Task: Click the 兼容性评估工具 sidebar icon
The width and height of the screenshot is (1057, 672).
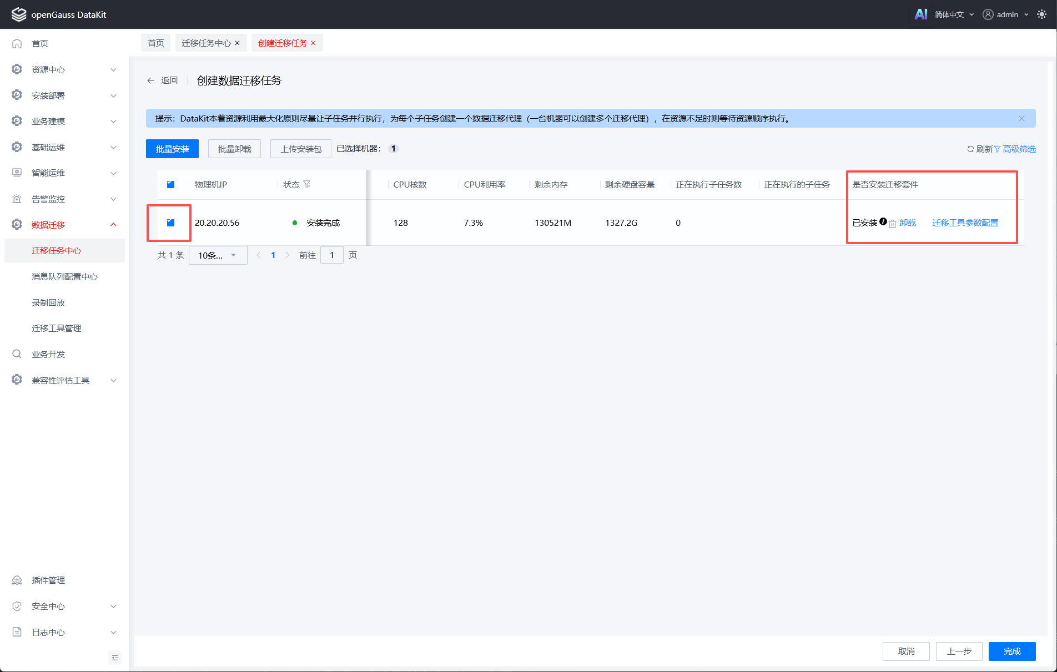Action: [x=17, y=380]
